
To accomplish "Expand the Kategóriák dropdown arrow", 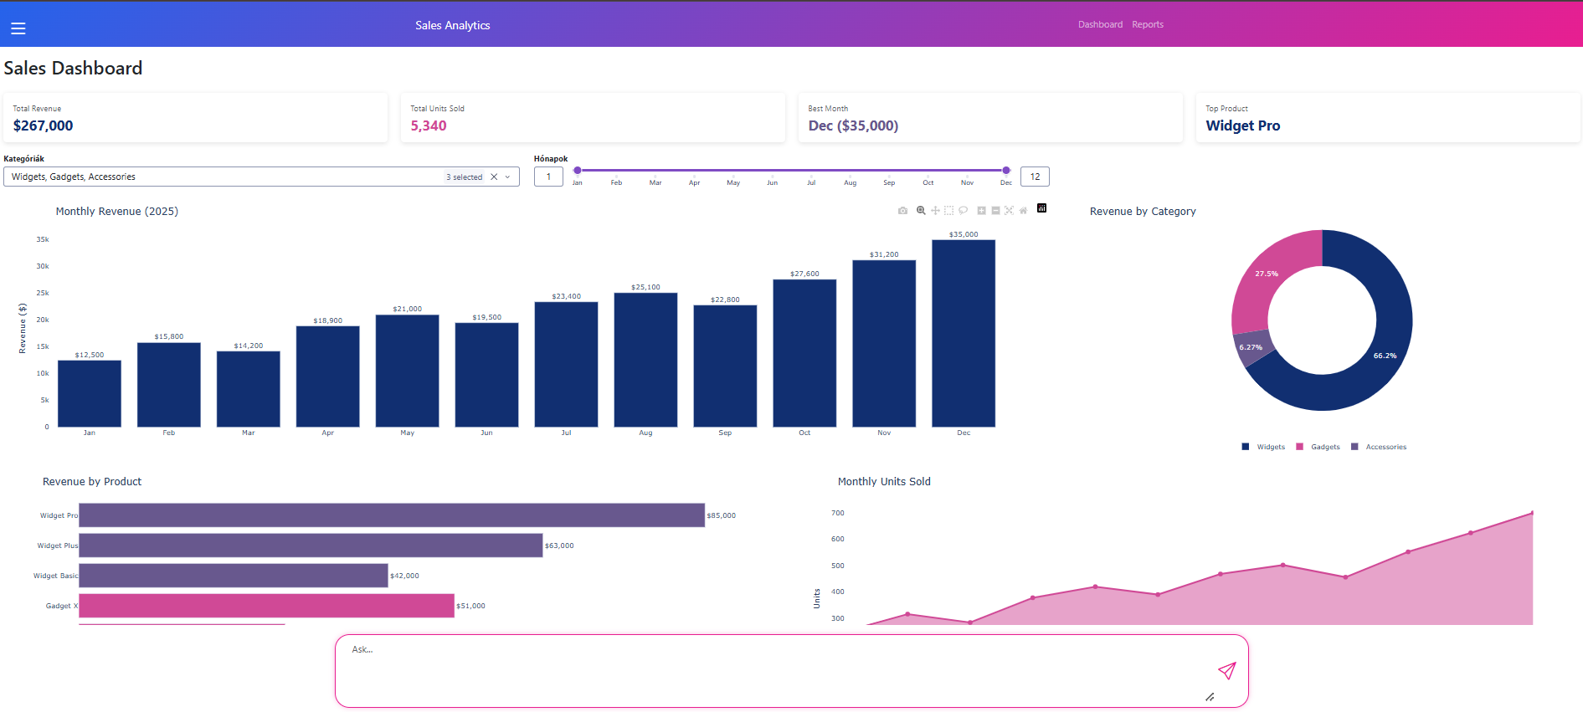I will [x=507, y=177].
